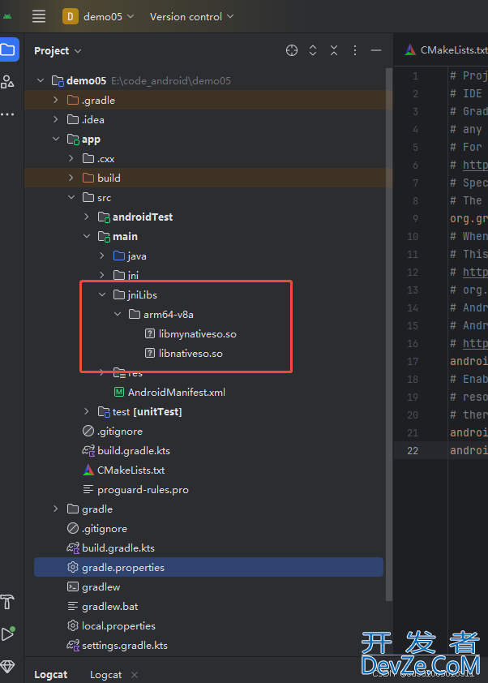
Task: Open the Structure tool window icon
Action: coord(7,81)
